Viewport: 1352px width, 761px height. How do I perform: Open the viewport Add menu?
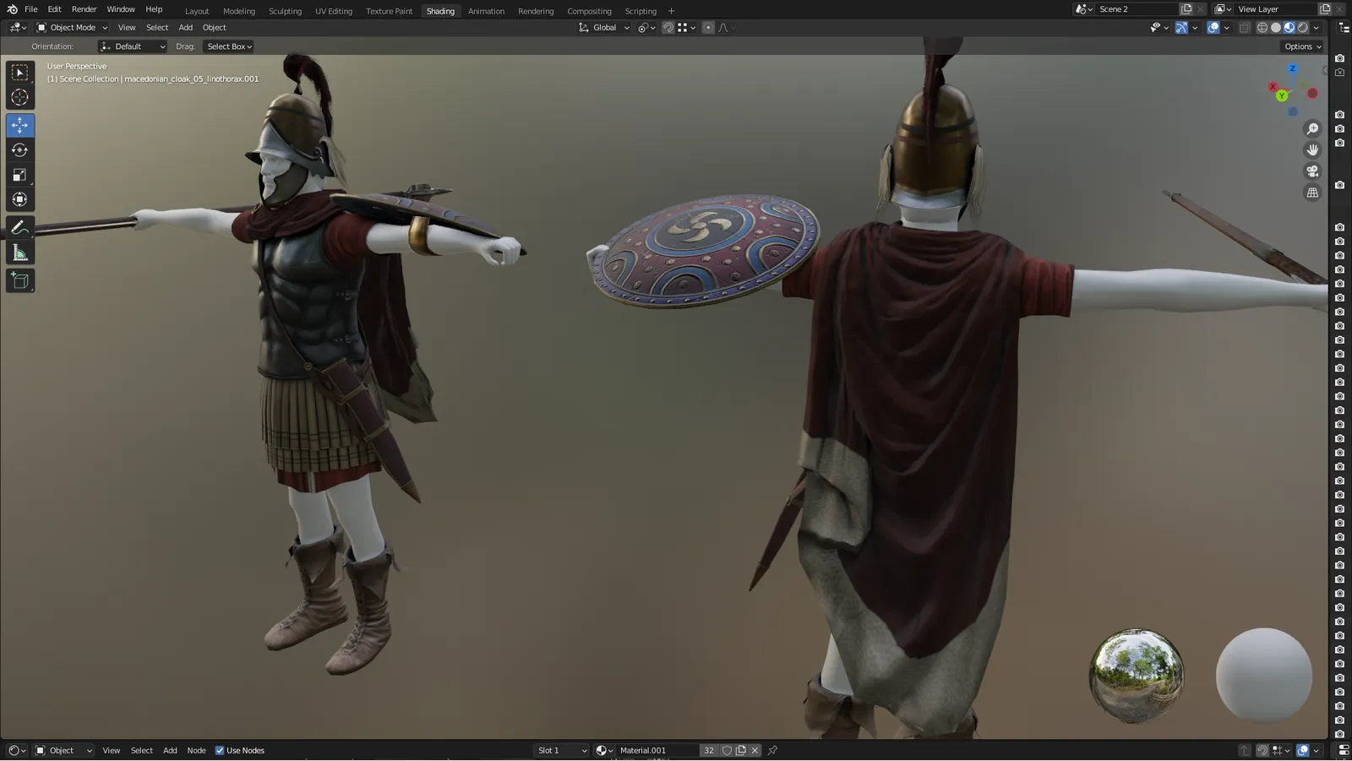[185, 28]
